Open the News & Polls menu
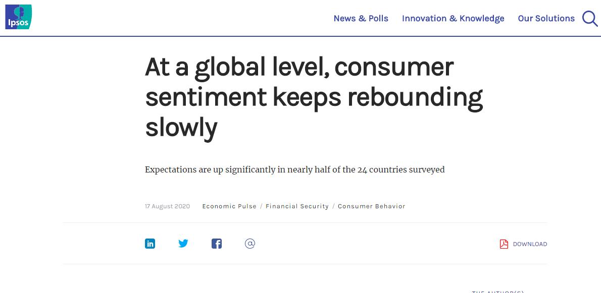This screenshot has height=293, width=601. pos(361,19)
